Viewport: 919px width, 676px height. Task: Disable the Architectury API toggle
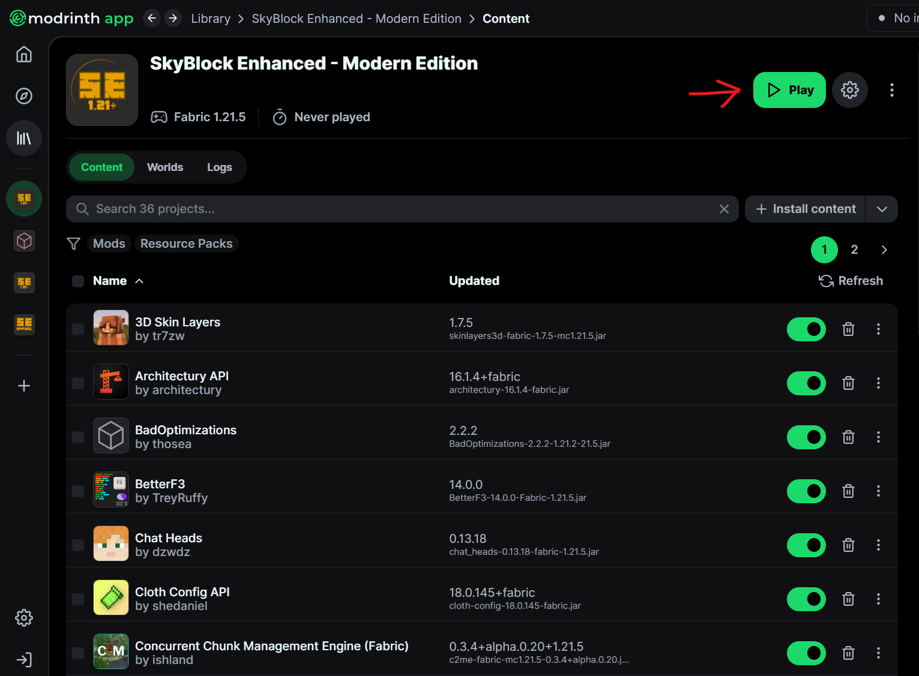click(806, 383)
